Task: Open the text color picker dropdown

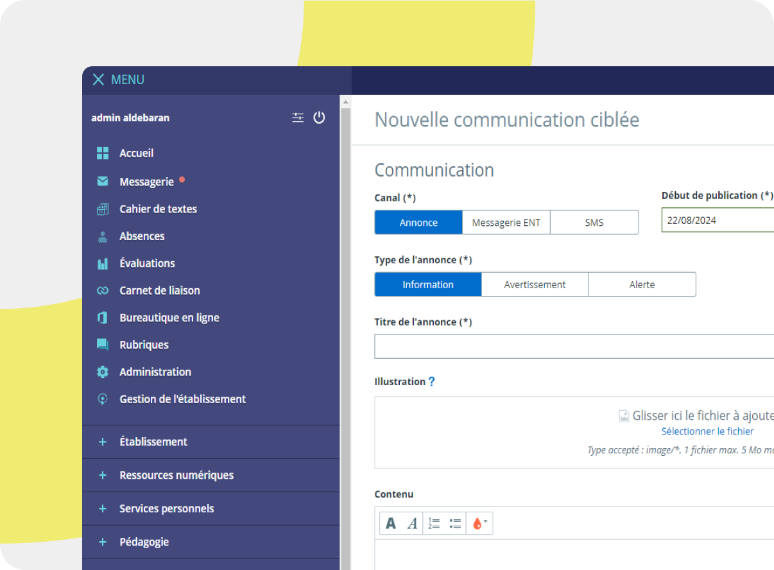Action: [479, 523]
